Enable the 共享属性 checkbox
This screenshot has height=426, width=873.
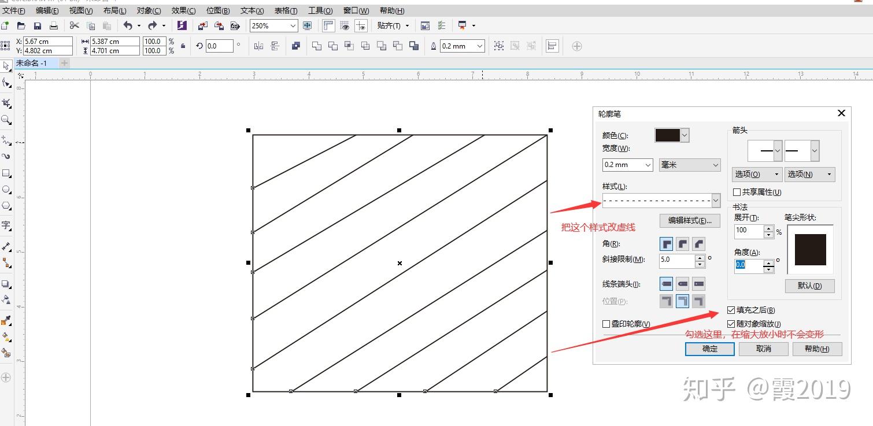click(x=737, y=192)
